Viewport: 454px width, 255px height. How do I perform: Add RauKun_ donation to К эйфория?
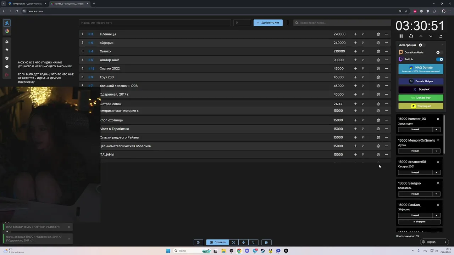tap(419, 222)
